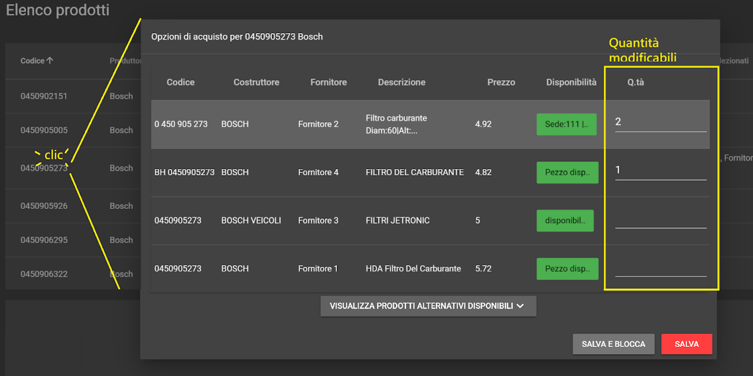Screen dimensions: 753x376
Task: Click the Fornitore column header
Action: click(328, 82)
